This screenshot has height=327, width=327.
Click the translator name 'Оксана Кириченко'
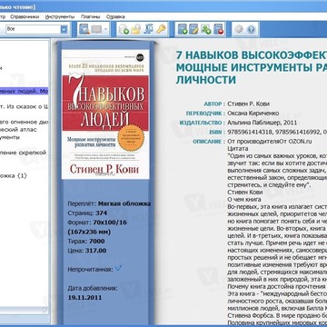point(253,114)
